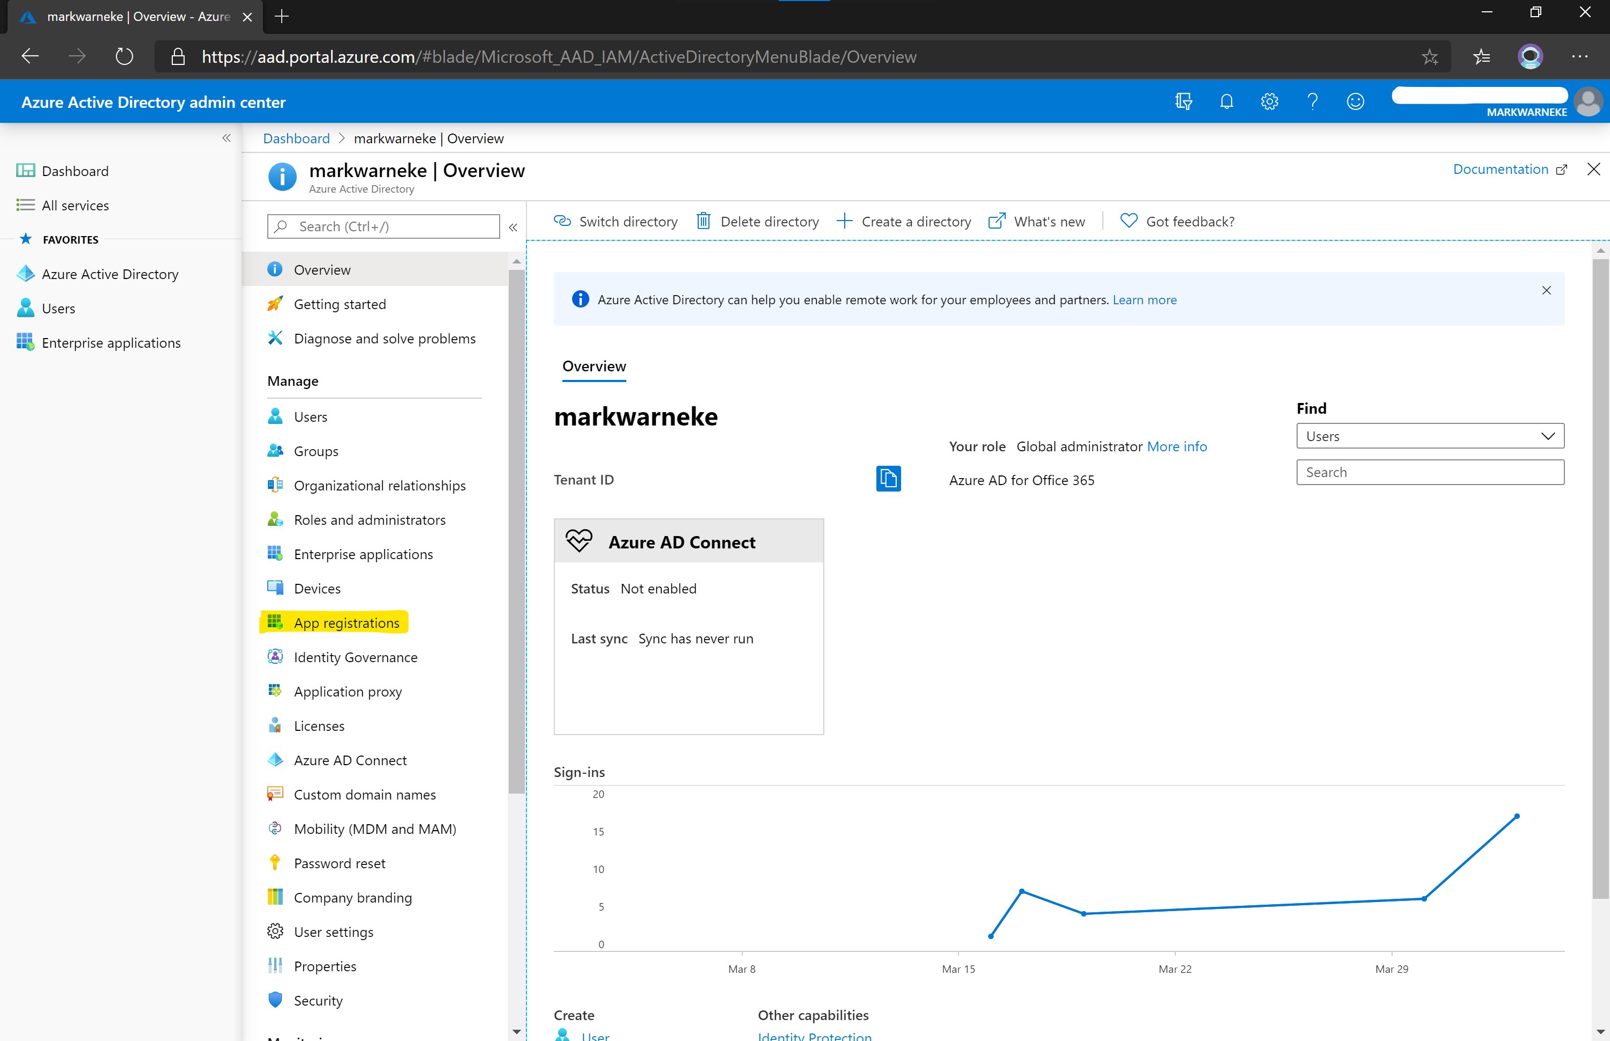Click Create a directory command

(905, 221)
